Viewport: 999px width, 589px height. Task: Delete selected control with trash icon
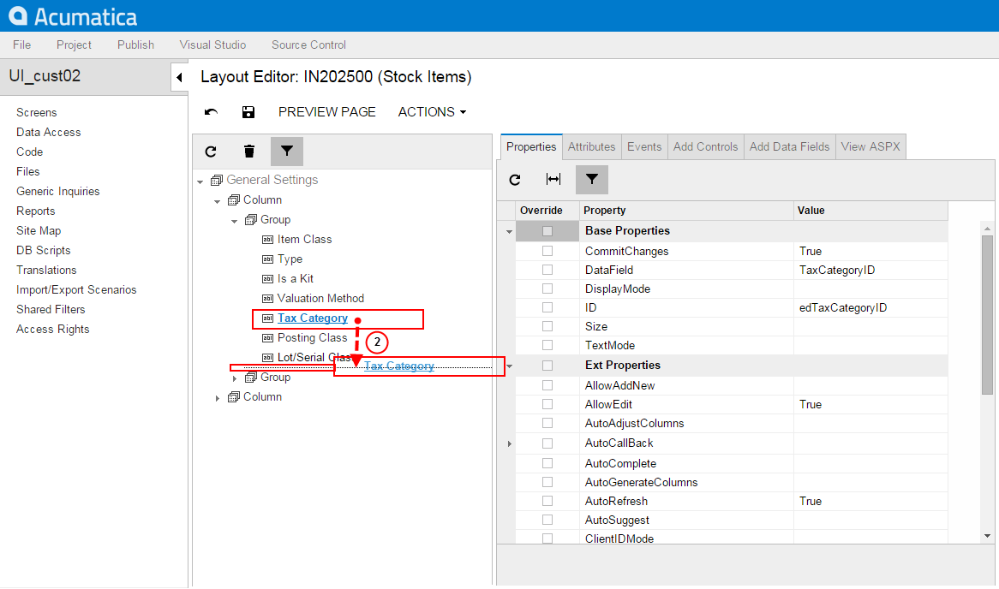point(249,152)
